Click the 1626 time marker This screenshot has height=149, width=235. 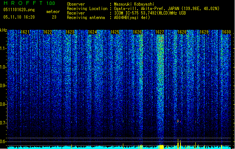tap(137, 32)
